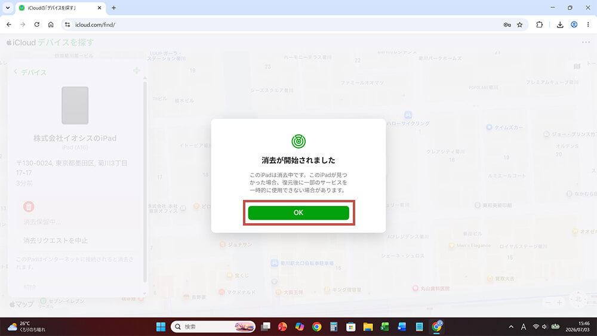Expand the tab search dropdown arrow
The width and height of the screenshot is (597, 336).
point(8,8)
